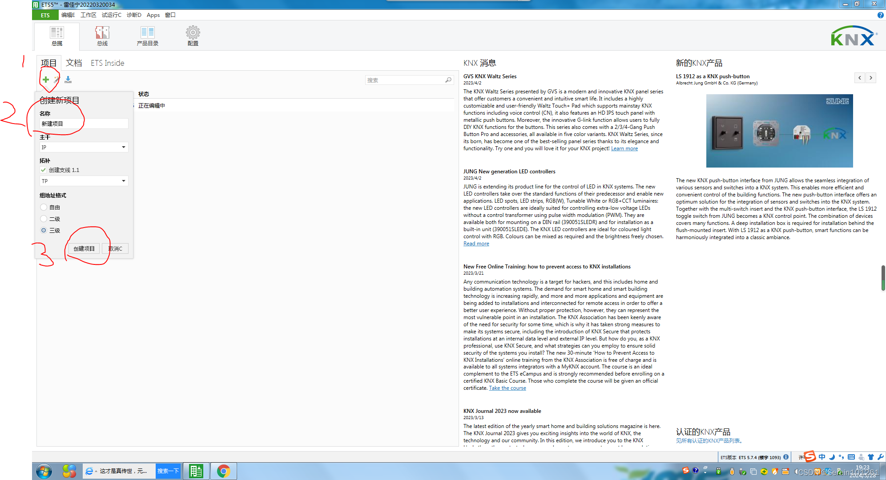Screen dimensions: 886x480
Task: Click the green plus new project icon
Action: click(x=46, y=80)
